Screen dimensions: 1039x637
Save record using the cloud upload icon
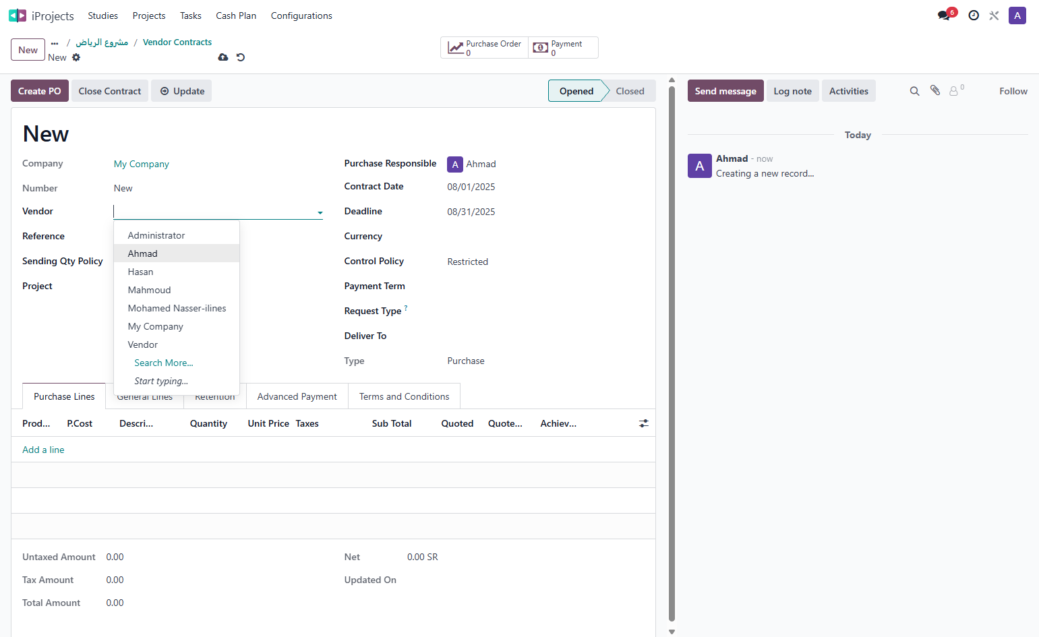click(x=223, y=57)
